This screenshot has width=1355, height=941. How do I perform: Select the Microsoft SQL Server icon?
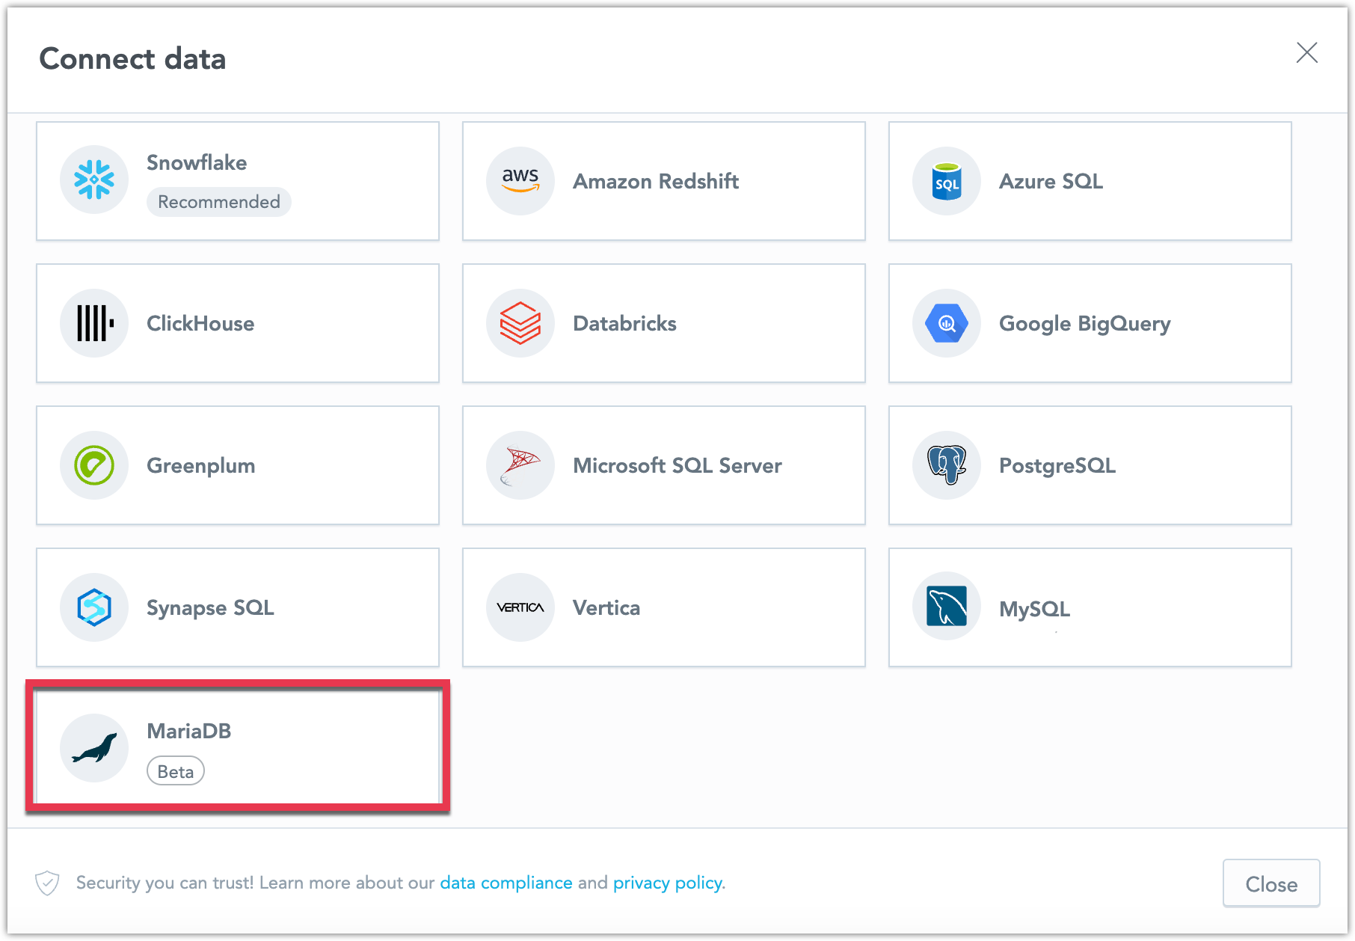click(520, 465)
